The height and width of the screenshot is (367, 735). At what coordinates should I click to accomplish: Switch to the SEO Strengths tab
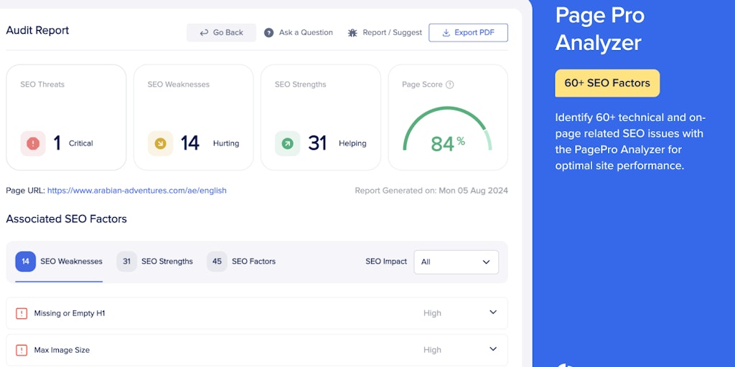[155, 262]
